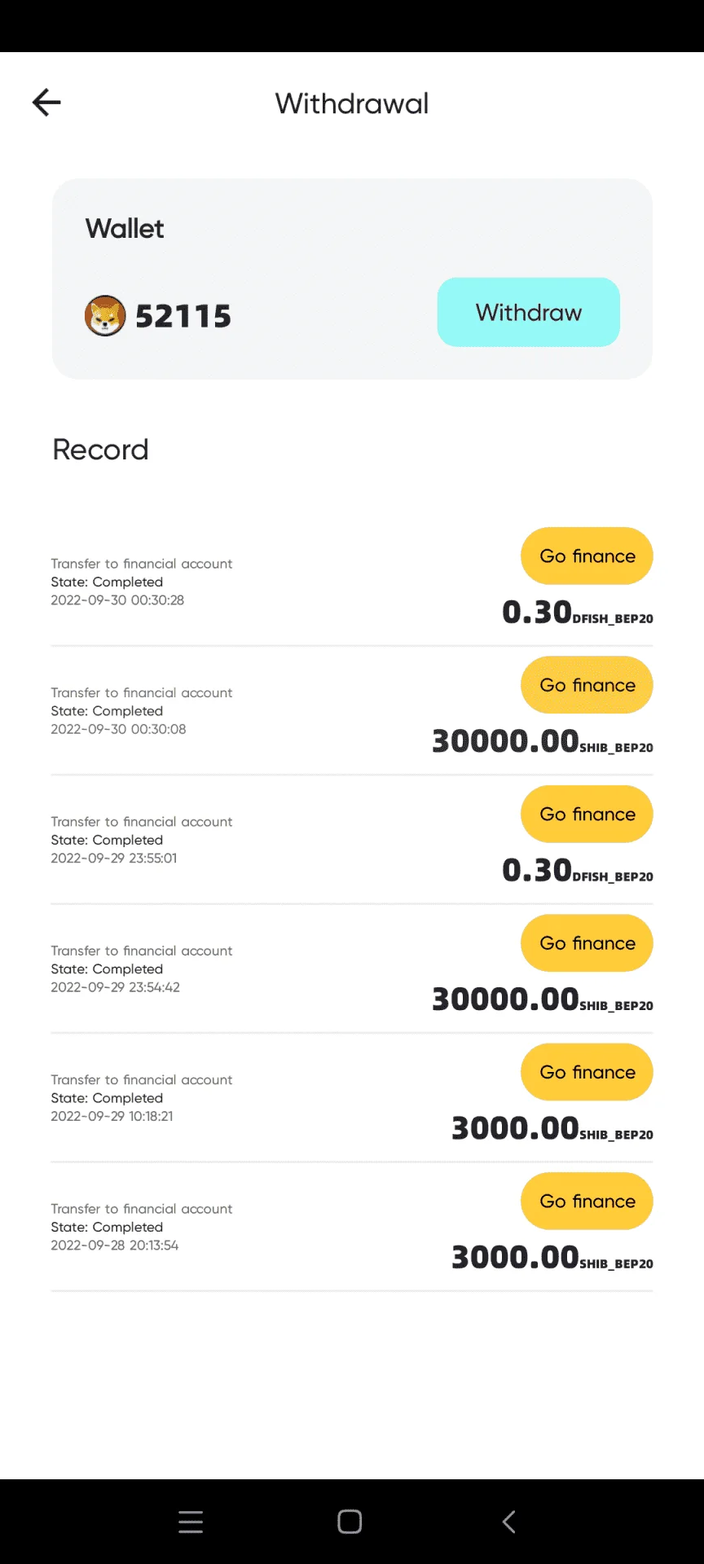Tap the Record section heading
Image resolution: width=704 pixels, height=1564 pixels.
tap(100, 450)
